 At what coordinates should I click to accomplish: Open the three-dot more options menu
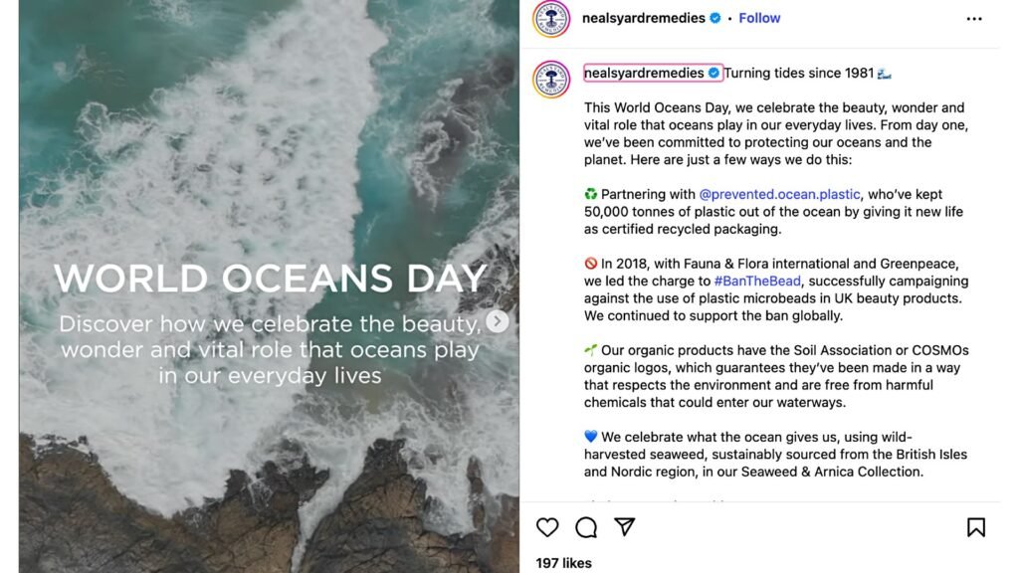click(974, 19)
